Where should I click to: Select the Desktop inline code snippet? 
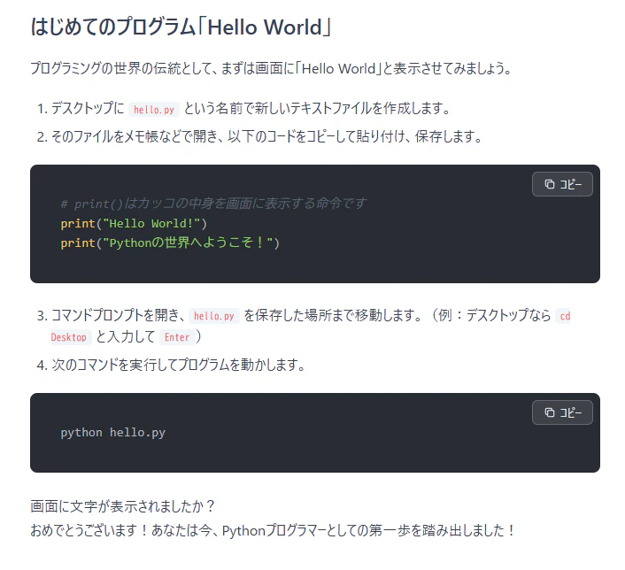click(69, 337)
